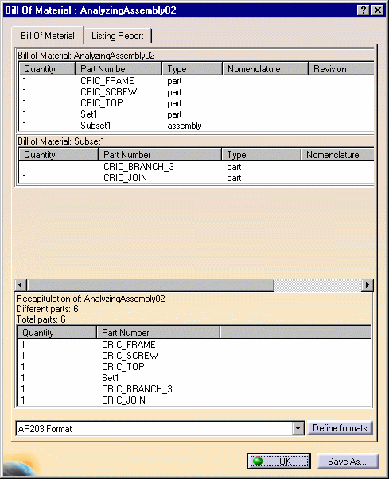
Task: Select CRIC_SCREW in AnalyzingAssembly02 table
Action: tap(108, 92)
